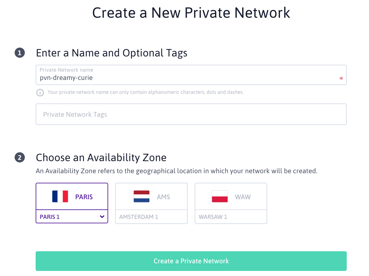This screenshot has height=276, width=369.
Task: Select the PARIS availability zone label
Action: (84, 197)
